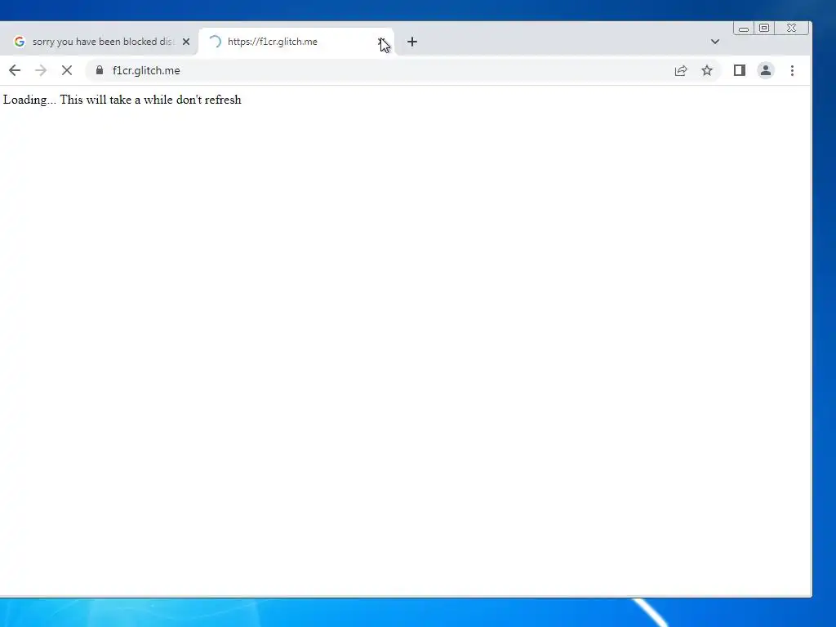Viewport: 836px width, 627px height.
Task: Open a new tab with the plus button
Action: click(x=412, y=42)
